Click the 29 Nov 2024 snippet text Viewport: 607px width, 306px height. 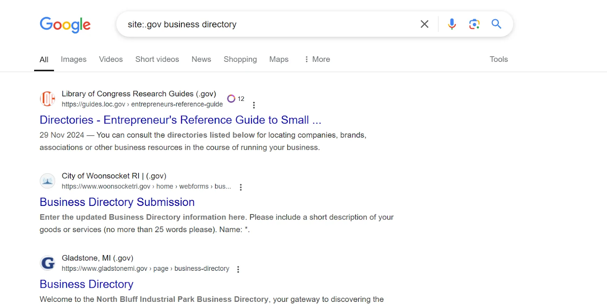(x=203, y=141)
